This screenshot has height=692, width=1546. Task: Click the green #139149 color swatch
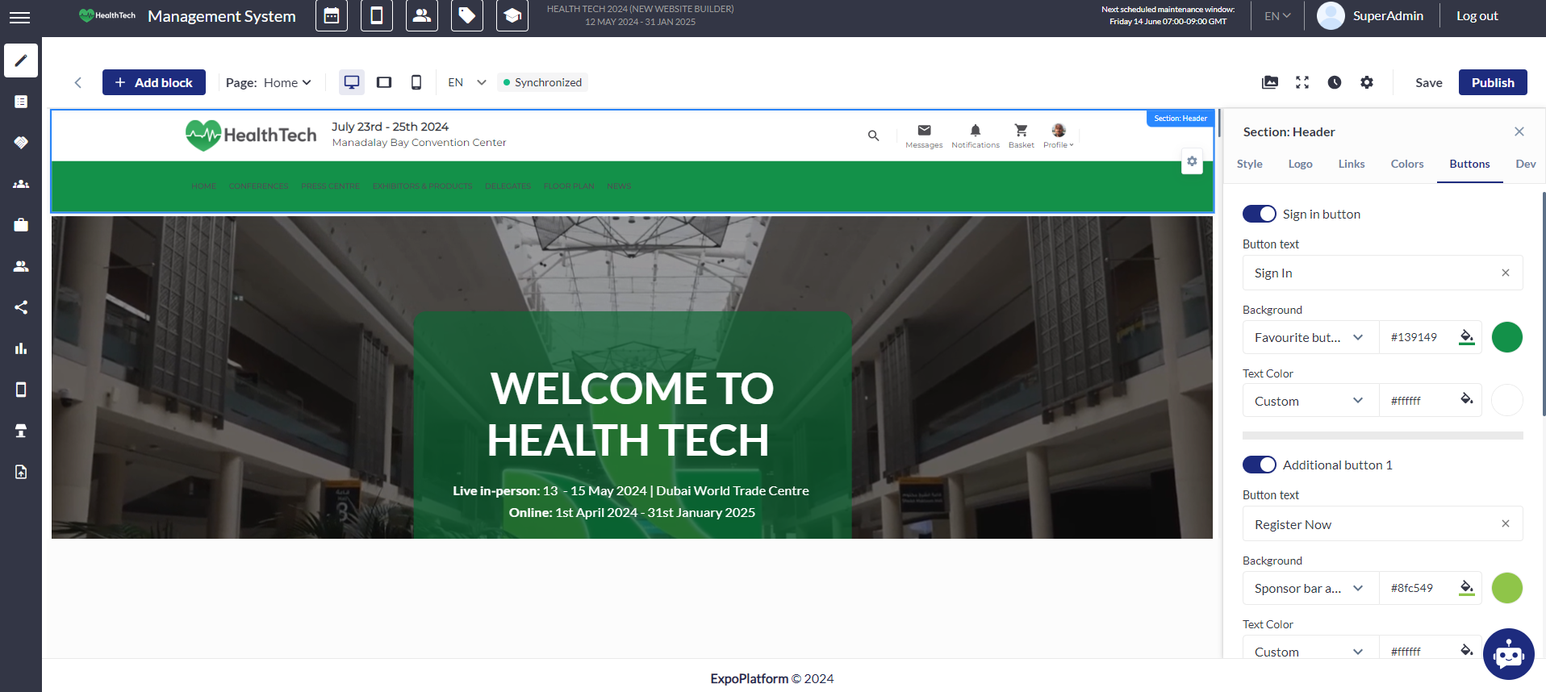[x=1506, y=337]
